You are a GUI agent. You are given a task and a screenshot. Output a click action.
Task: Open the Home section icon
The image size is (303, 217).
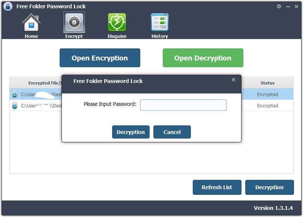tap(31, 22)
